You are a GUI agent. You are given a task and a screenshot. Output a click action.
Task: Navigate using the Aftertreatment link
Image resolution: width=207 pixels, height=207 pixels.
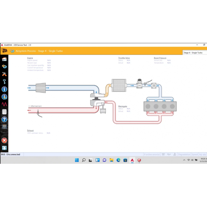point(35,106)
